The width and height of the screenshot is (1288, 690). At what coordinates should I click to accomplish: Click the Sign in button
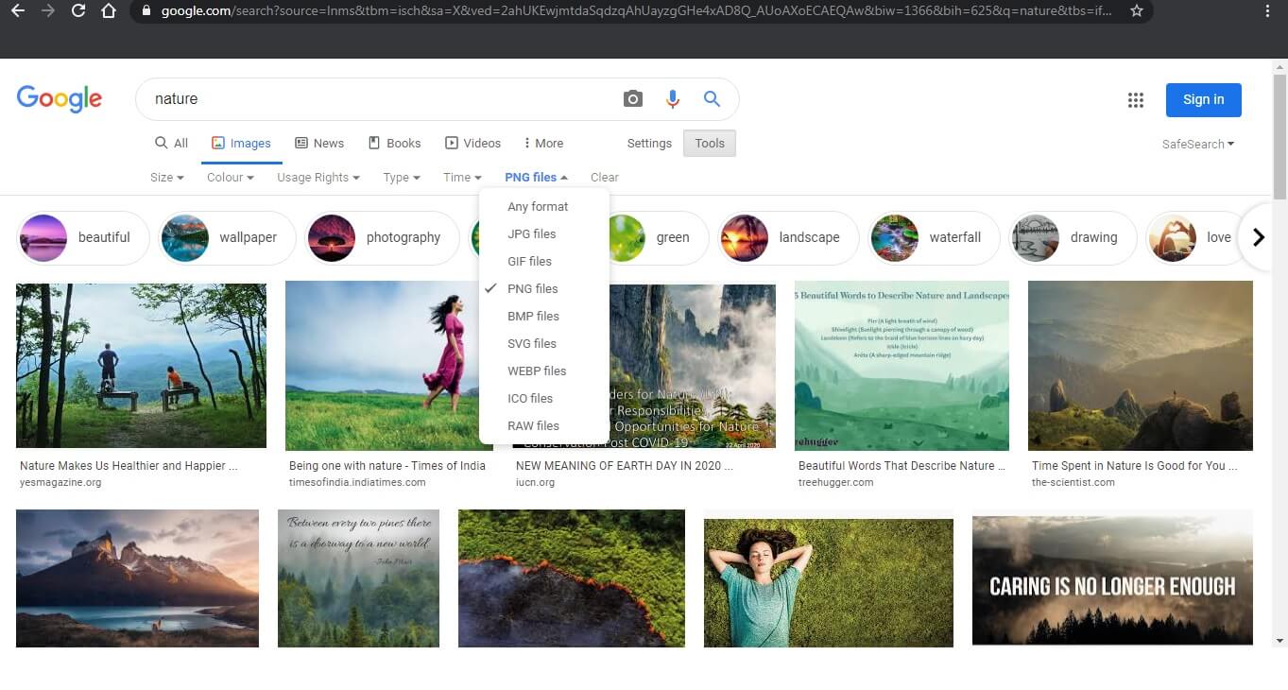pyautogui.click(x=1203, y=99)
